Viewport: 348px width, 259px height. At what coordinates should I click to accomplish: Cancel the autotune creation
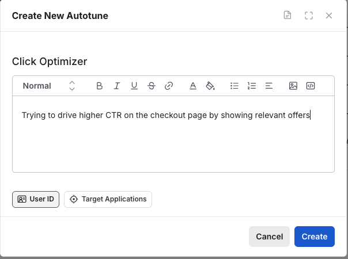coord(269,237)
